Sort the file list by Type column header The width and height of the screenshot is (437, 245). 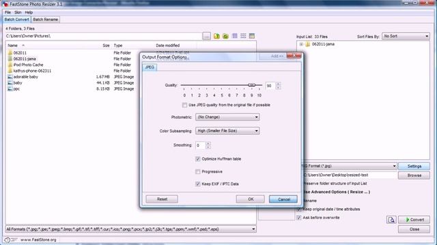118,46
